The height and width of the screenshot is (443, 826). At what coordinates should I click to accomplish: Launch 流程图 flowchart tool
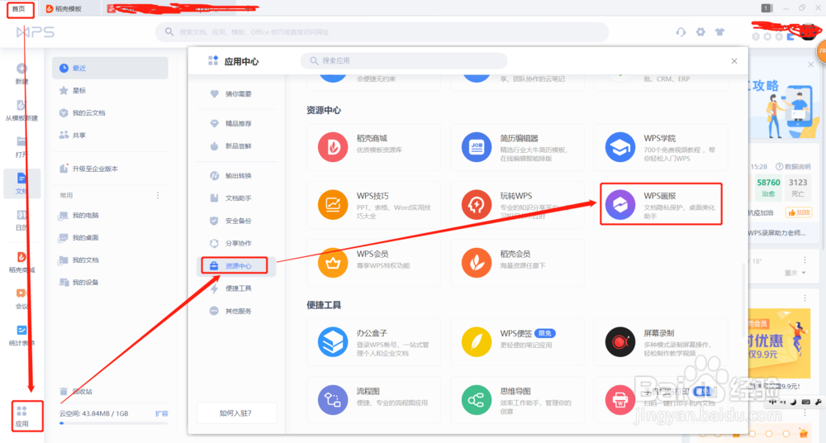coord(373,400)
